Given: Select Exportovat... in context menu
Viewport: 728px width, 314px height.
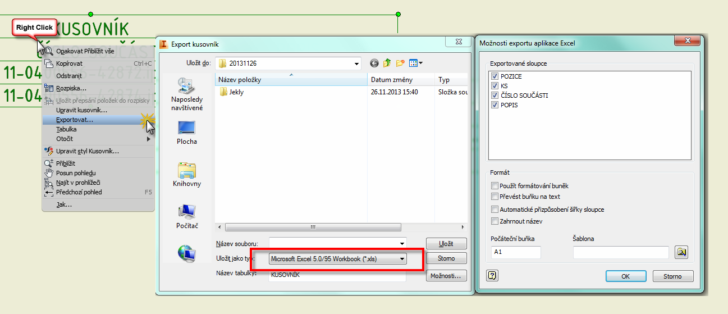Looking at the screenshot, I should [75, 120].
